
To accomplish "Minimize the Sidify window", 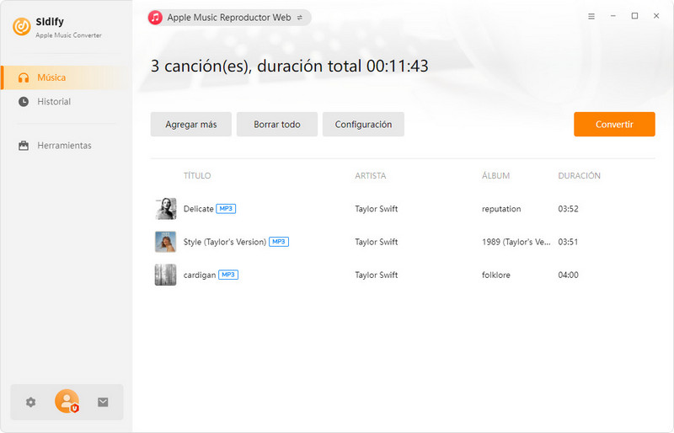I will (x=613, y=16).
